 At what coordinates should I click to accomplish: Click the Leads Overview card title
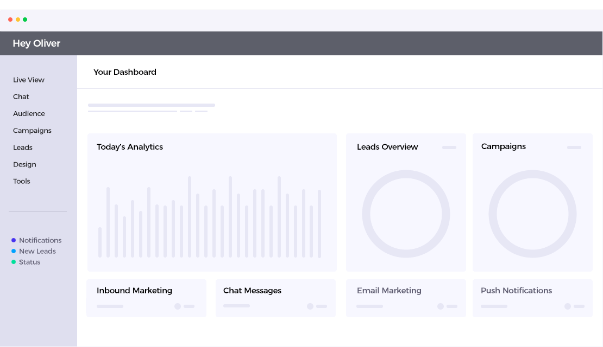pos(387,147)
